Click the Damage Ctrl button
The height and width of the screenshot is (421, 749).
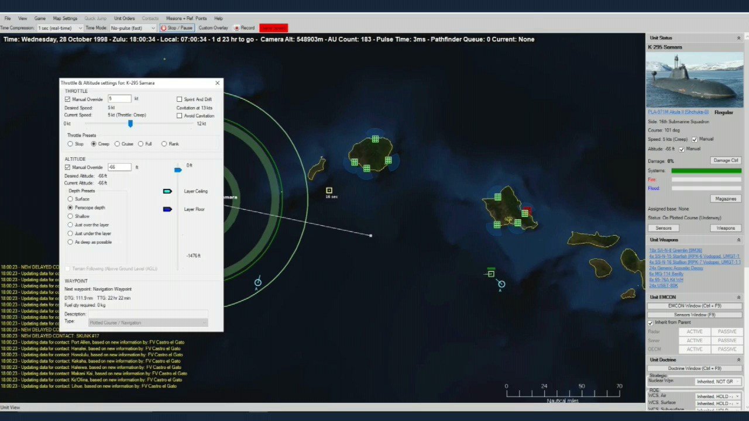(726, 160)
